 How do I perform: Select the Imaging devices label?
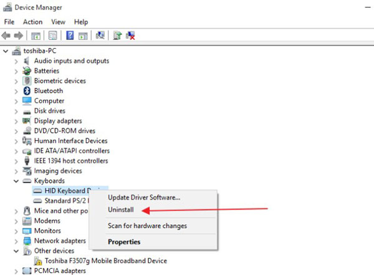(58, 171)
